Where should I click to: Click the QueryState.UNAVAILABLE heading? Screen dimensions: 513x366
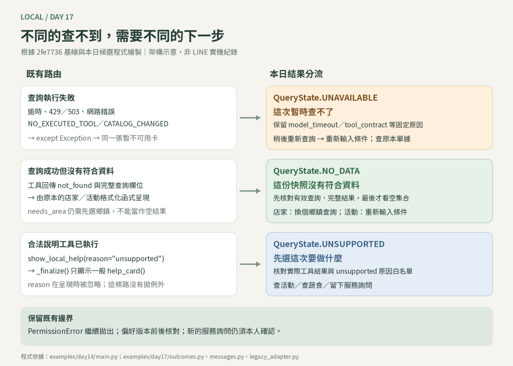tap(326, 98)
